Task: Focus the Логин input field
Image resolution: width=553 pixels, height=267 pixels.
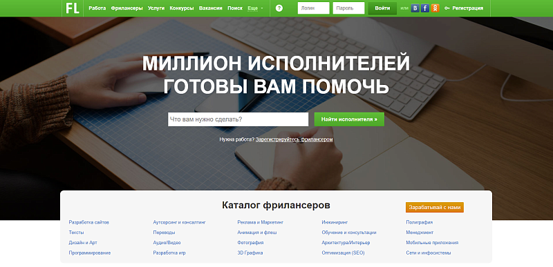Action: coord(314,8)
